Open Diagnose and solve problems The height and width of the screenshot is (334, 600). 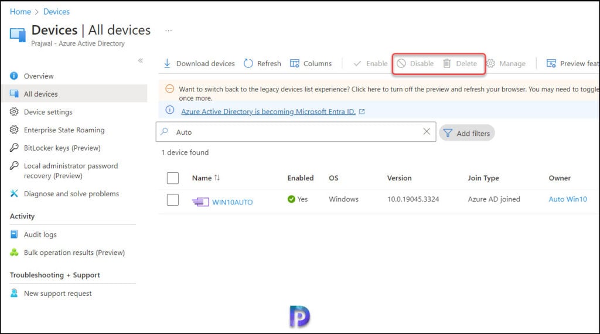(71, 193)
